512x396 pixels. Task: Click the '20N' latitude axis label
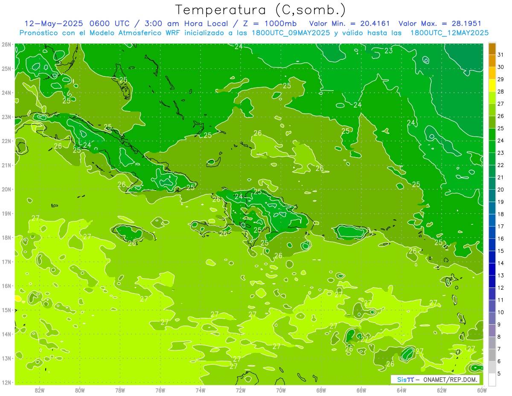coord(6,189)
